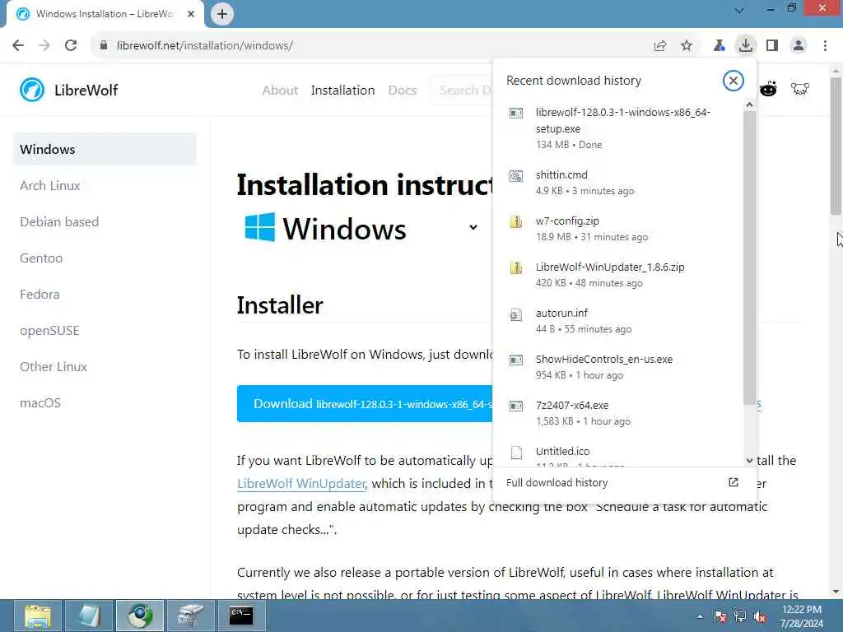Close the Recent download history popup
Viewport: 843px width, 632px height.
(x=733, y=81)
